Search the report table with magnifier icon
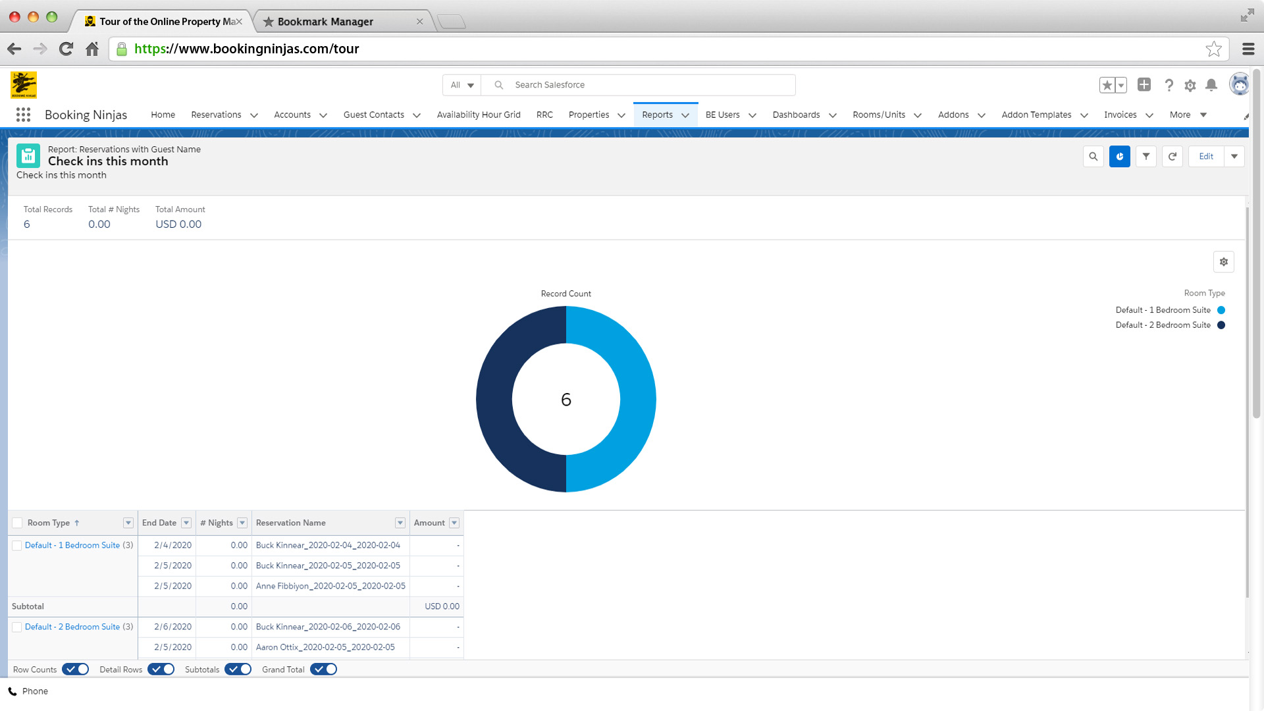Screen dimensions: 1264x711 1093,157
